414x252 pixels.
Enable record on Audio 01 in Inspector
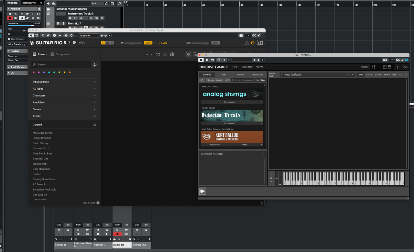pos(10,18)
